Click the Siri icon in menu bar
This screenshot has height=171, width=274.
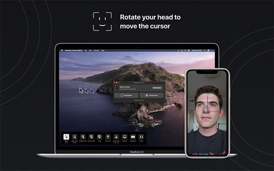click(208, 51)
